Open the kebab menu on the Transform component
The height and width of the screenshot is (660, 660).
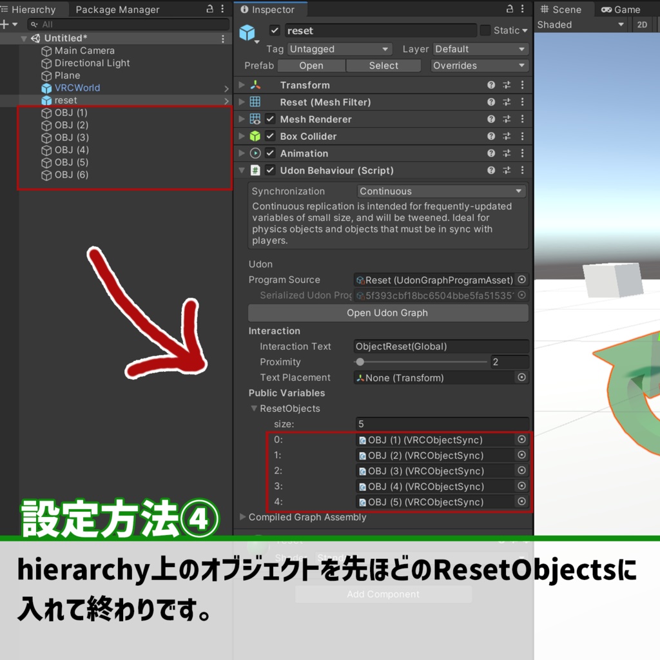coord(522,85)
